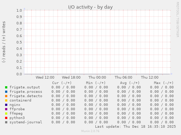Click the Thu 00:00 time axis label
Viewport: 181px width, 135px height.
point(97,78)
